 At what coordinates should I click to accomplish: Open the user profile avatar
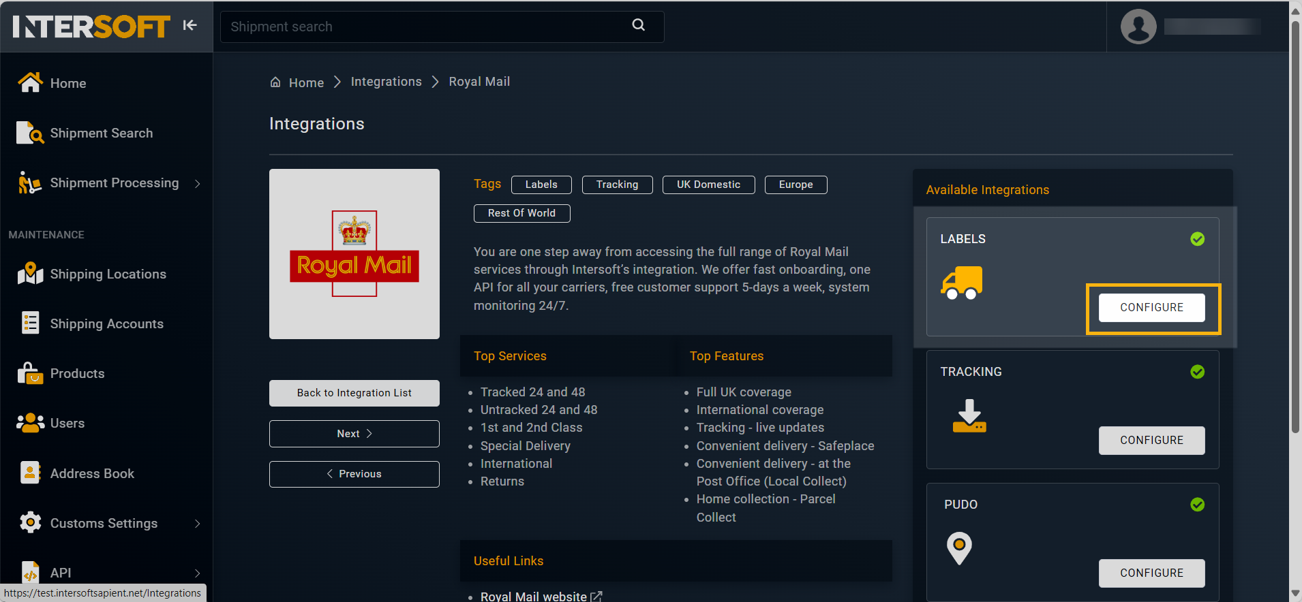(1138, 27)
